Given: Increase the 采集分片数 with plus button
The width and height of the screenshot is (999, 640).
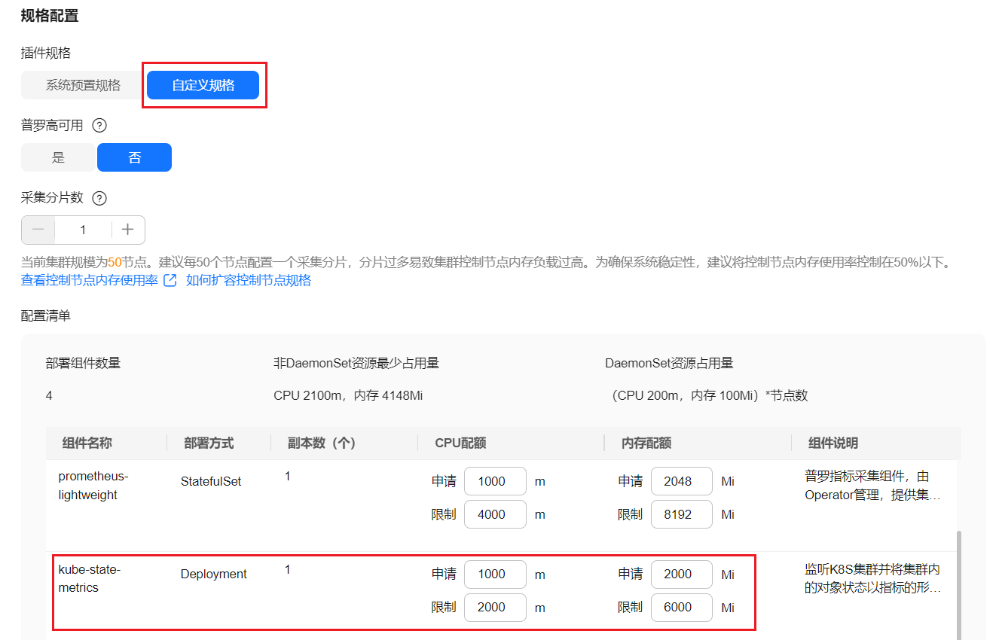Looking at the screenshot, I should 128,230.
